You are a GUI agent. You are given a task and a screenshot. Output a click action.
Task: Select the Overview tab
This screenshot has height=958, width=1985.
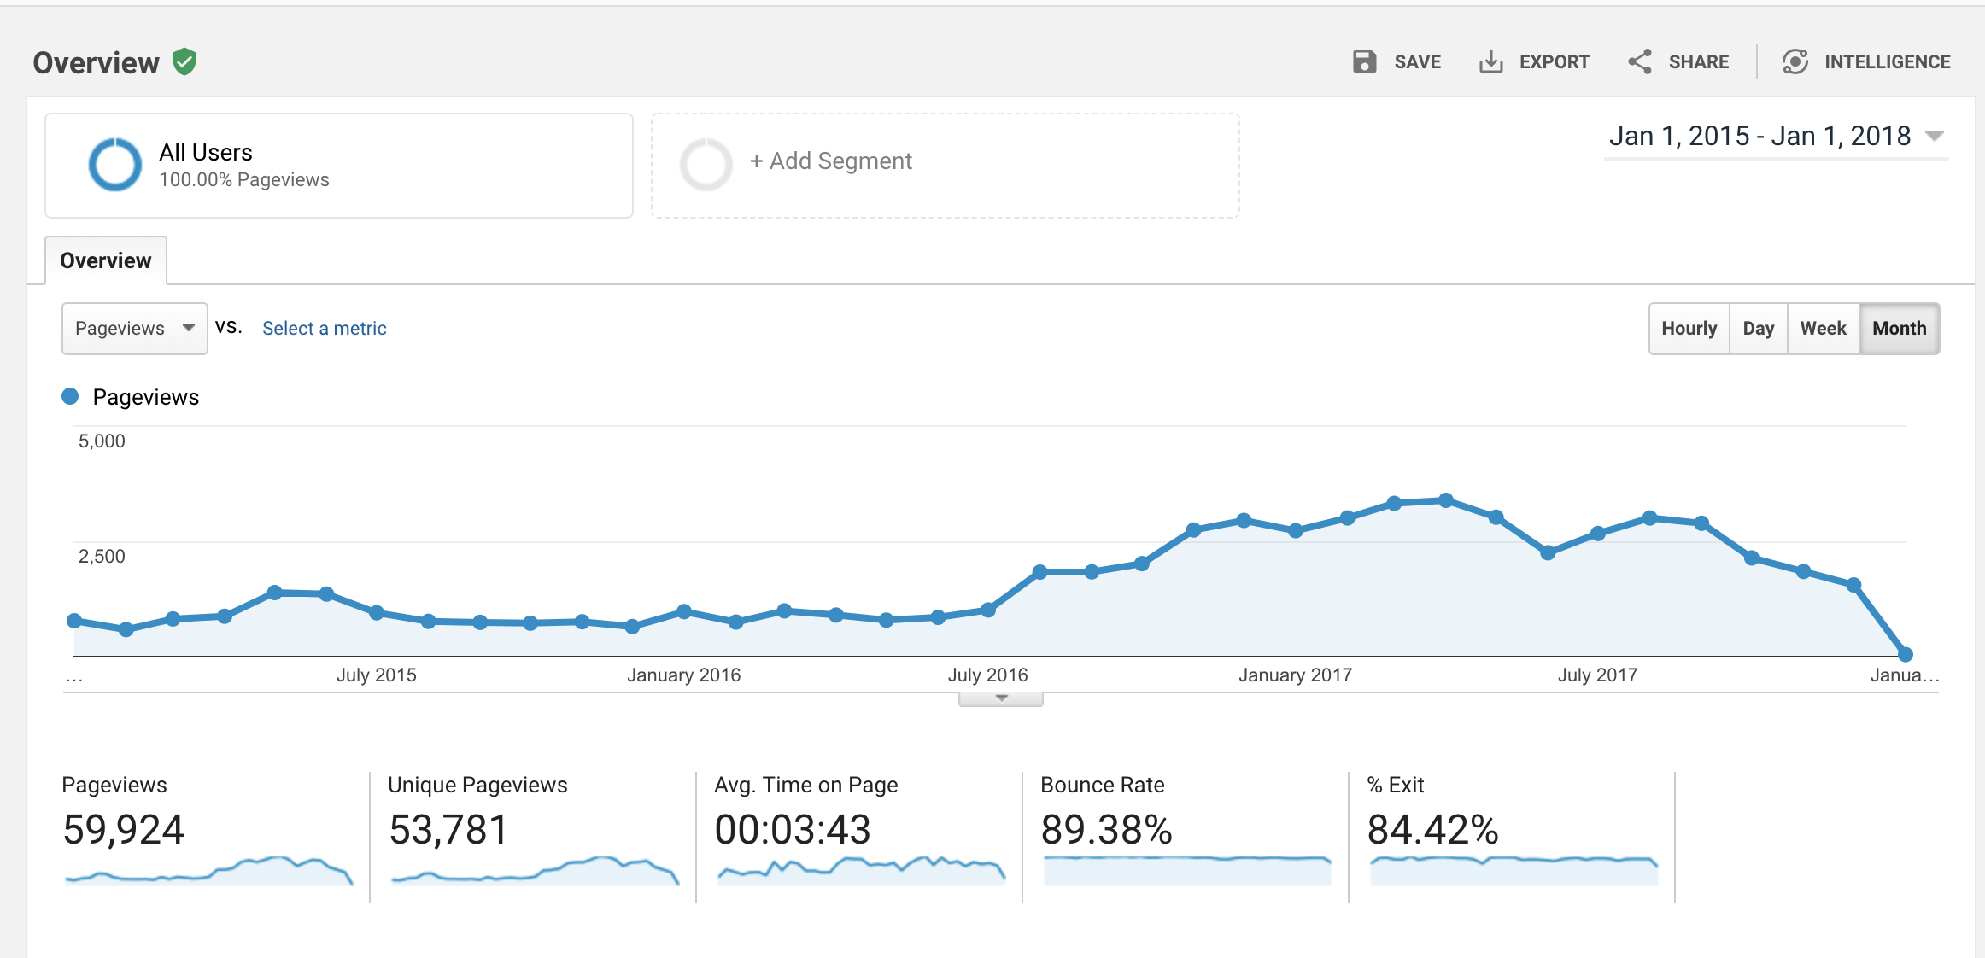(106, 260)
